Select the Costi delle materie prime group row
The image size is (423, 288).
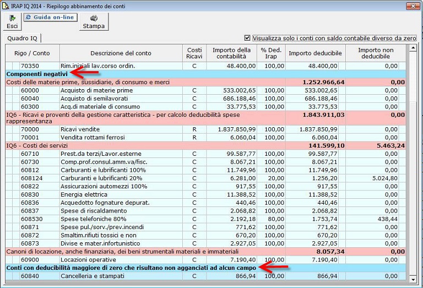pos(205,82)
